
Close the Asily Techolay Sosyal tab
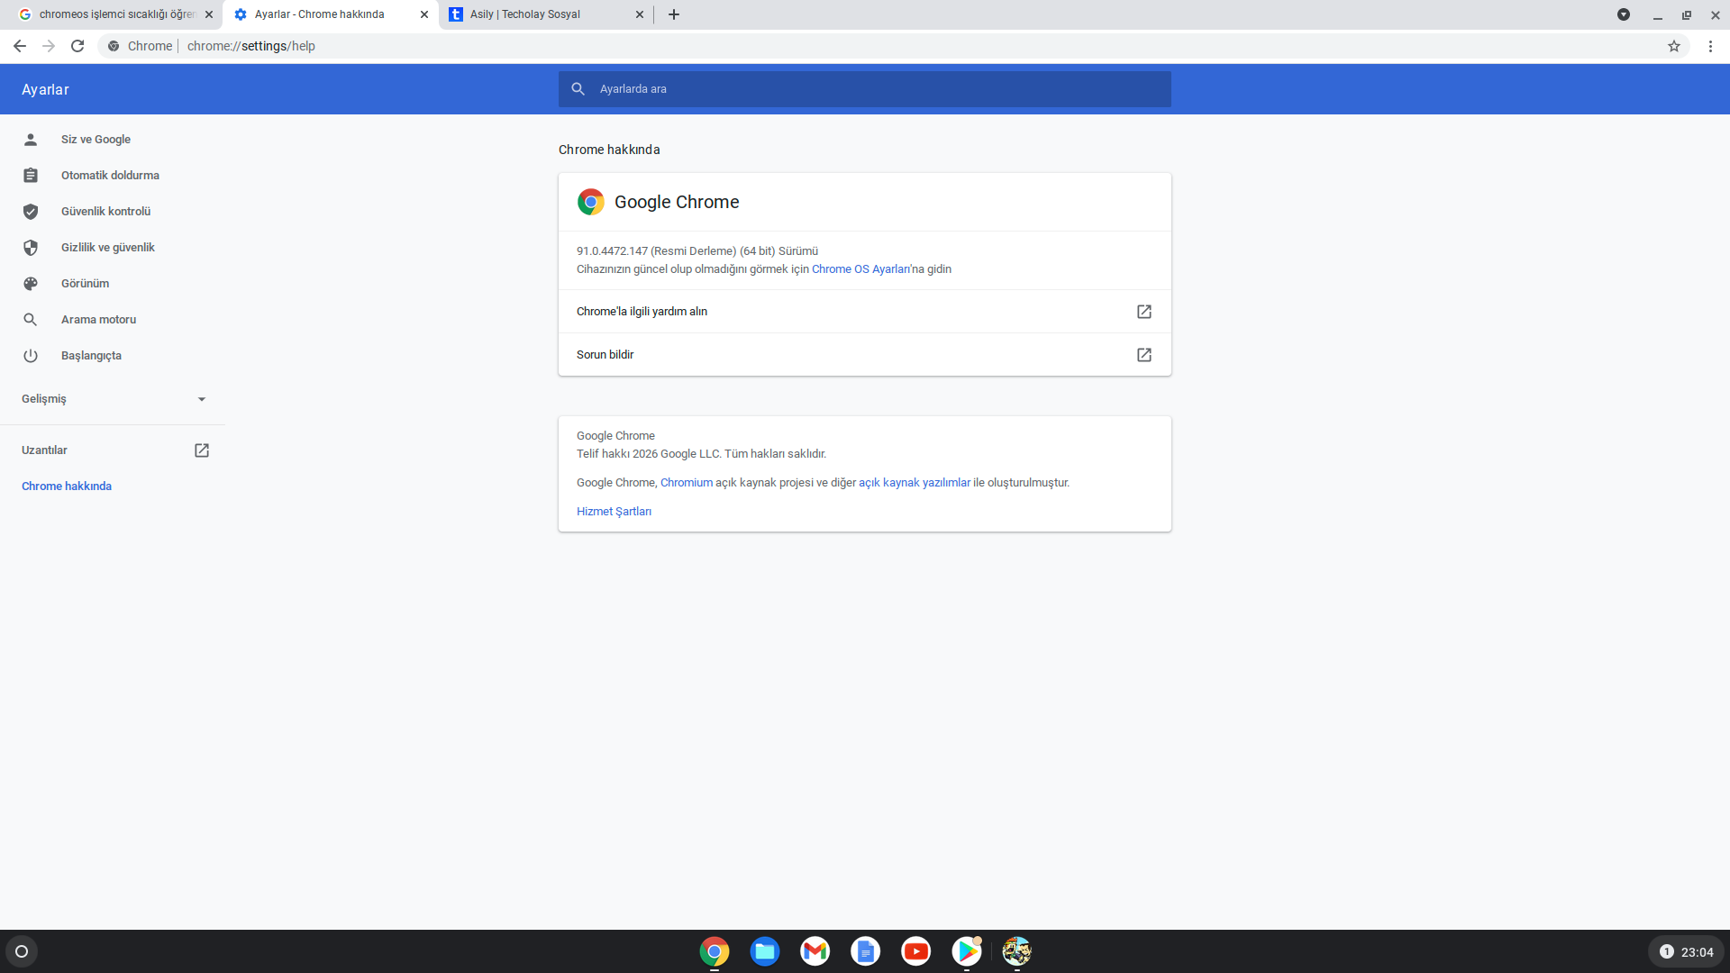[x=640, y=14]
